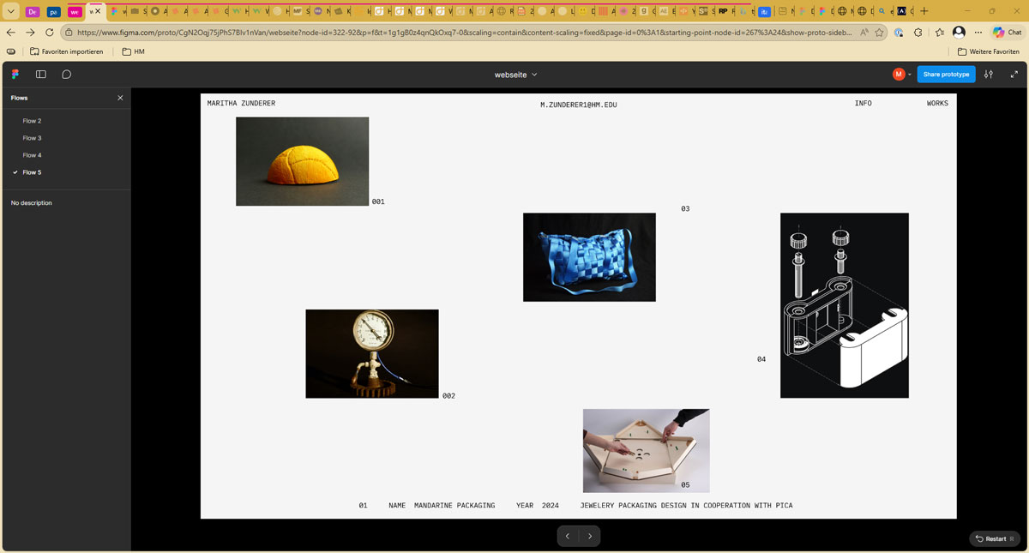The width and height of the screenshot is (1029, 553).
Task: Toggle the sidebar panel icon
Action: click(40, 75)
